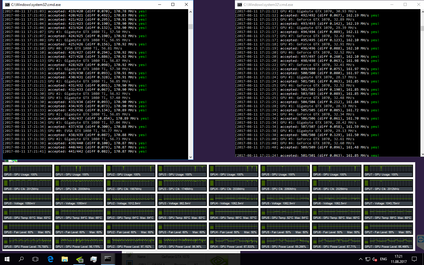Click 'accepted: 509/509 (diff 0.096)' line in right cmd

pos(307,147)
